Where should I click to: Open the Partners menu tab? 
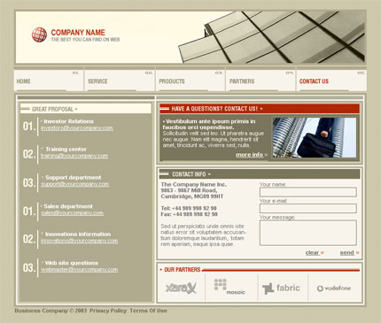click(260, 81)
